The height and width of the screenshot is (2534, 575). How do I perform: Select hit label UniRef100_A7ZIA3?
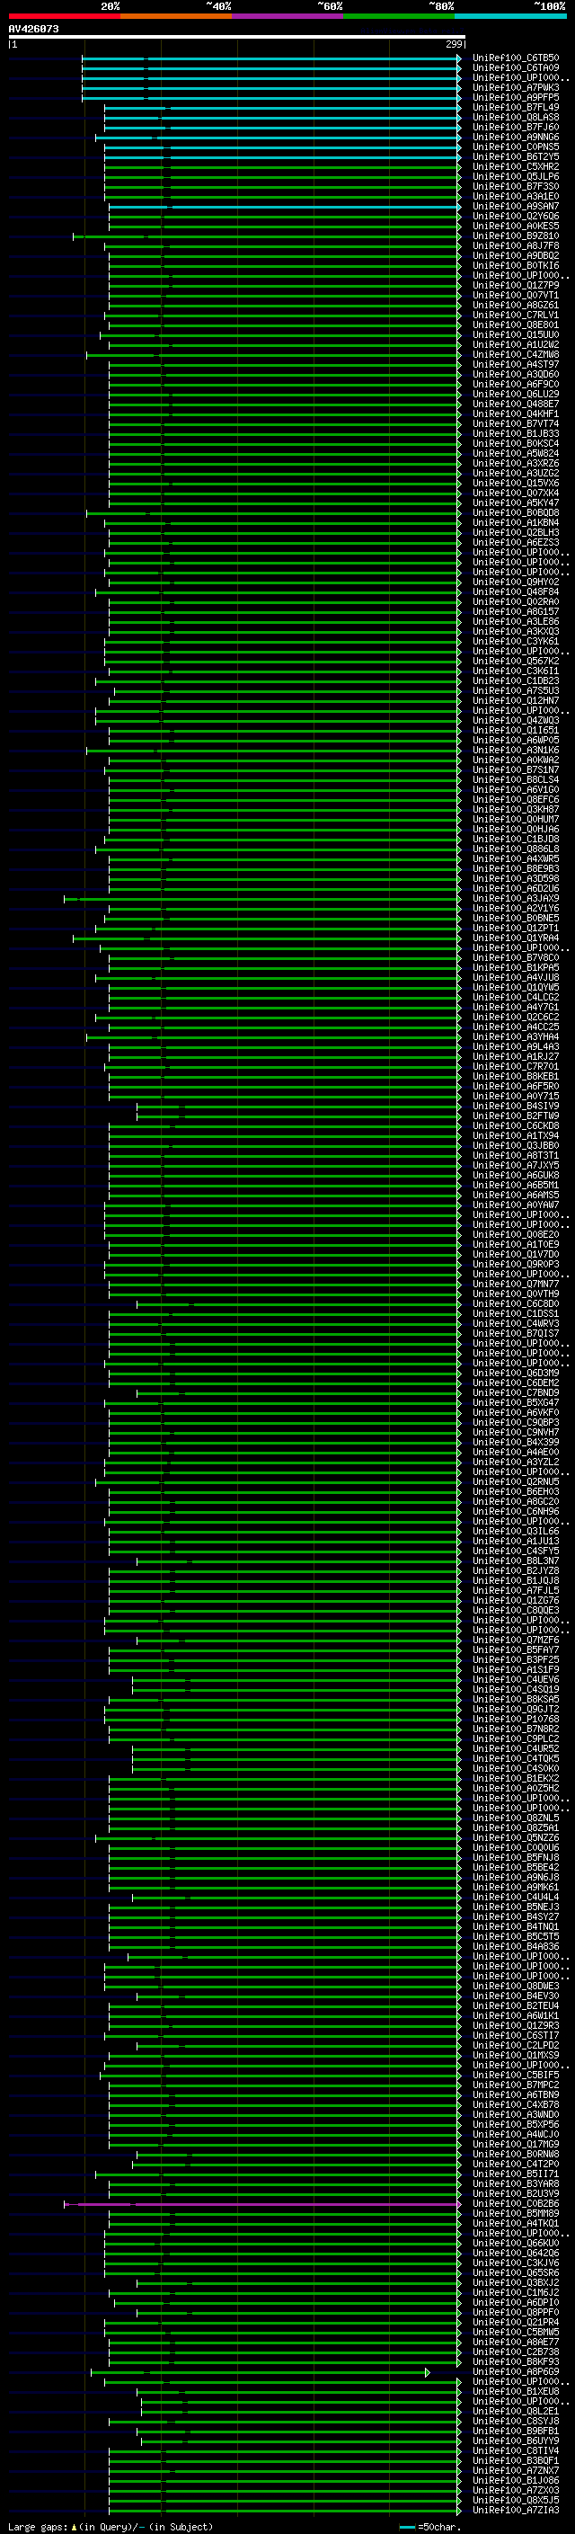pyautogui.click(x=516, y=2511)
